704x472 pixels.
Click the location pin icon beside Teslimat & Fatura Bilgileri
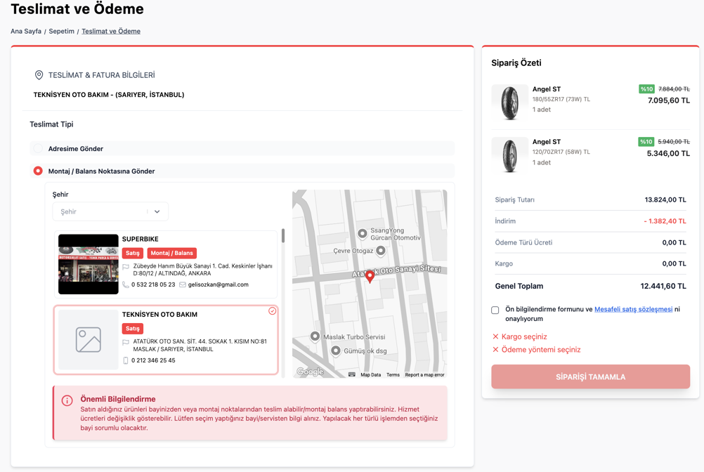39,75
